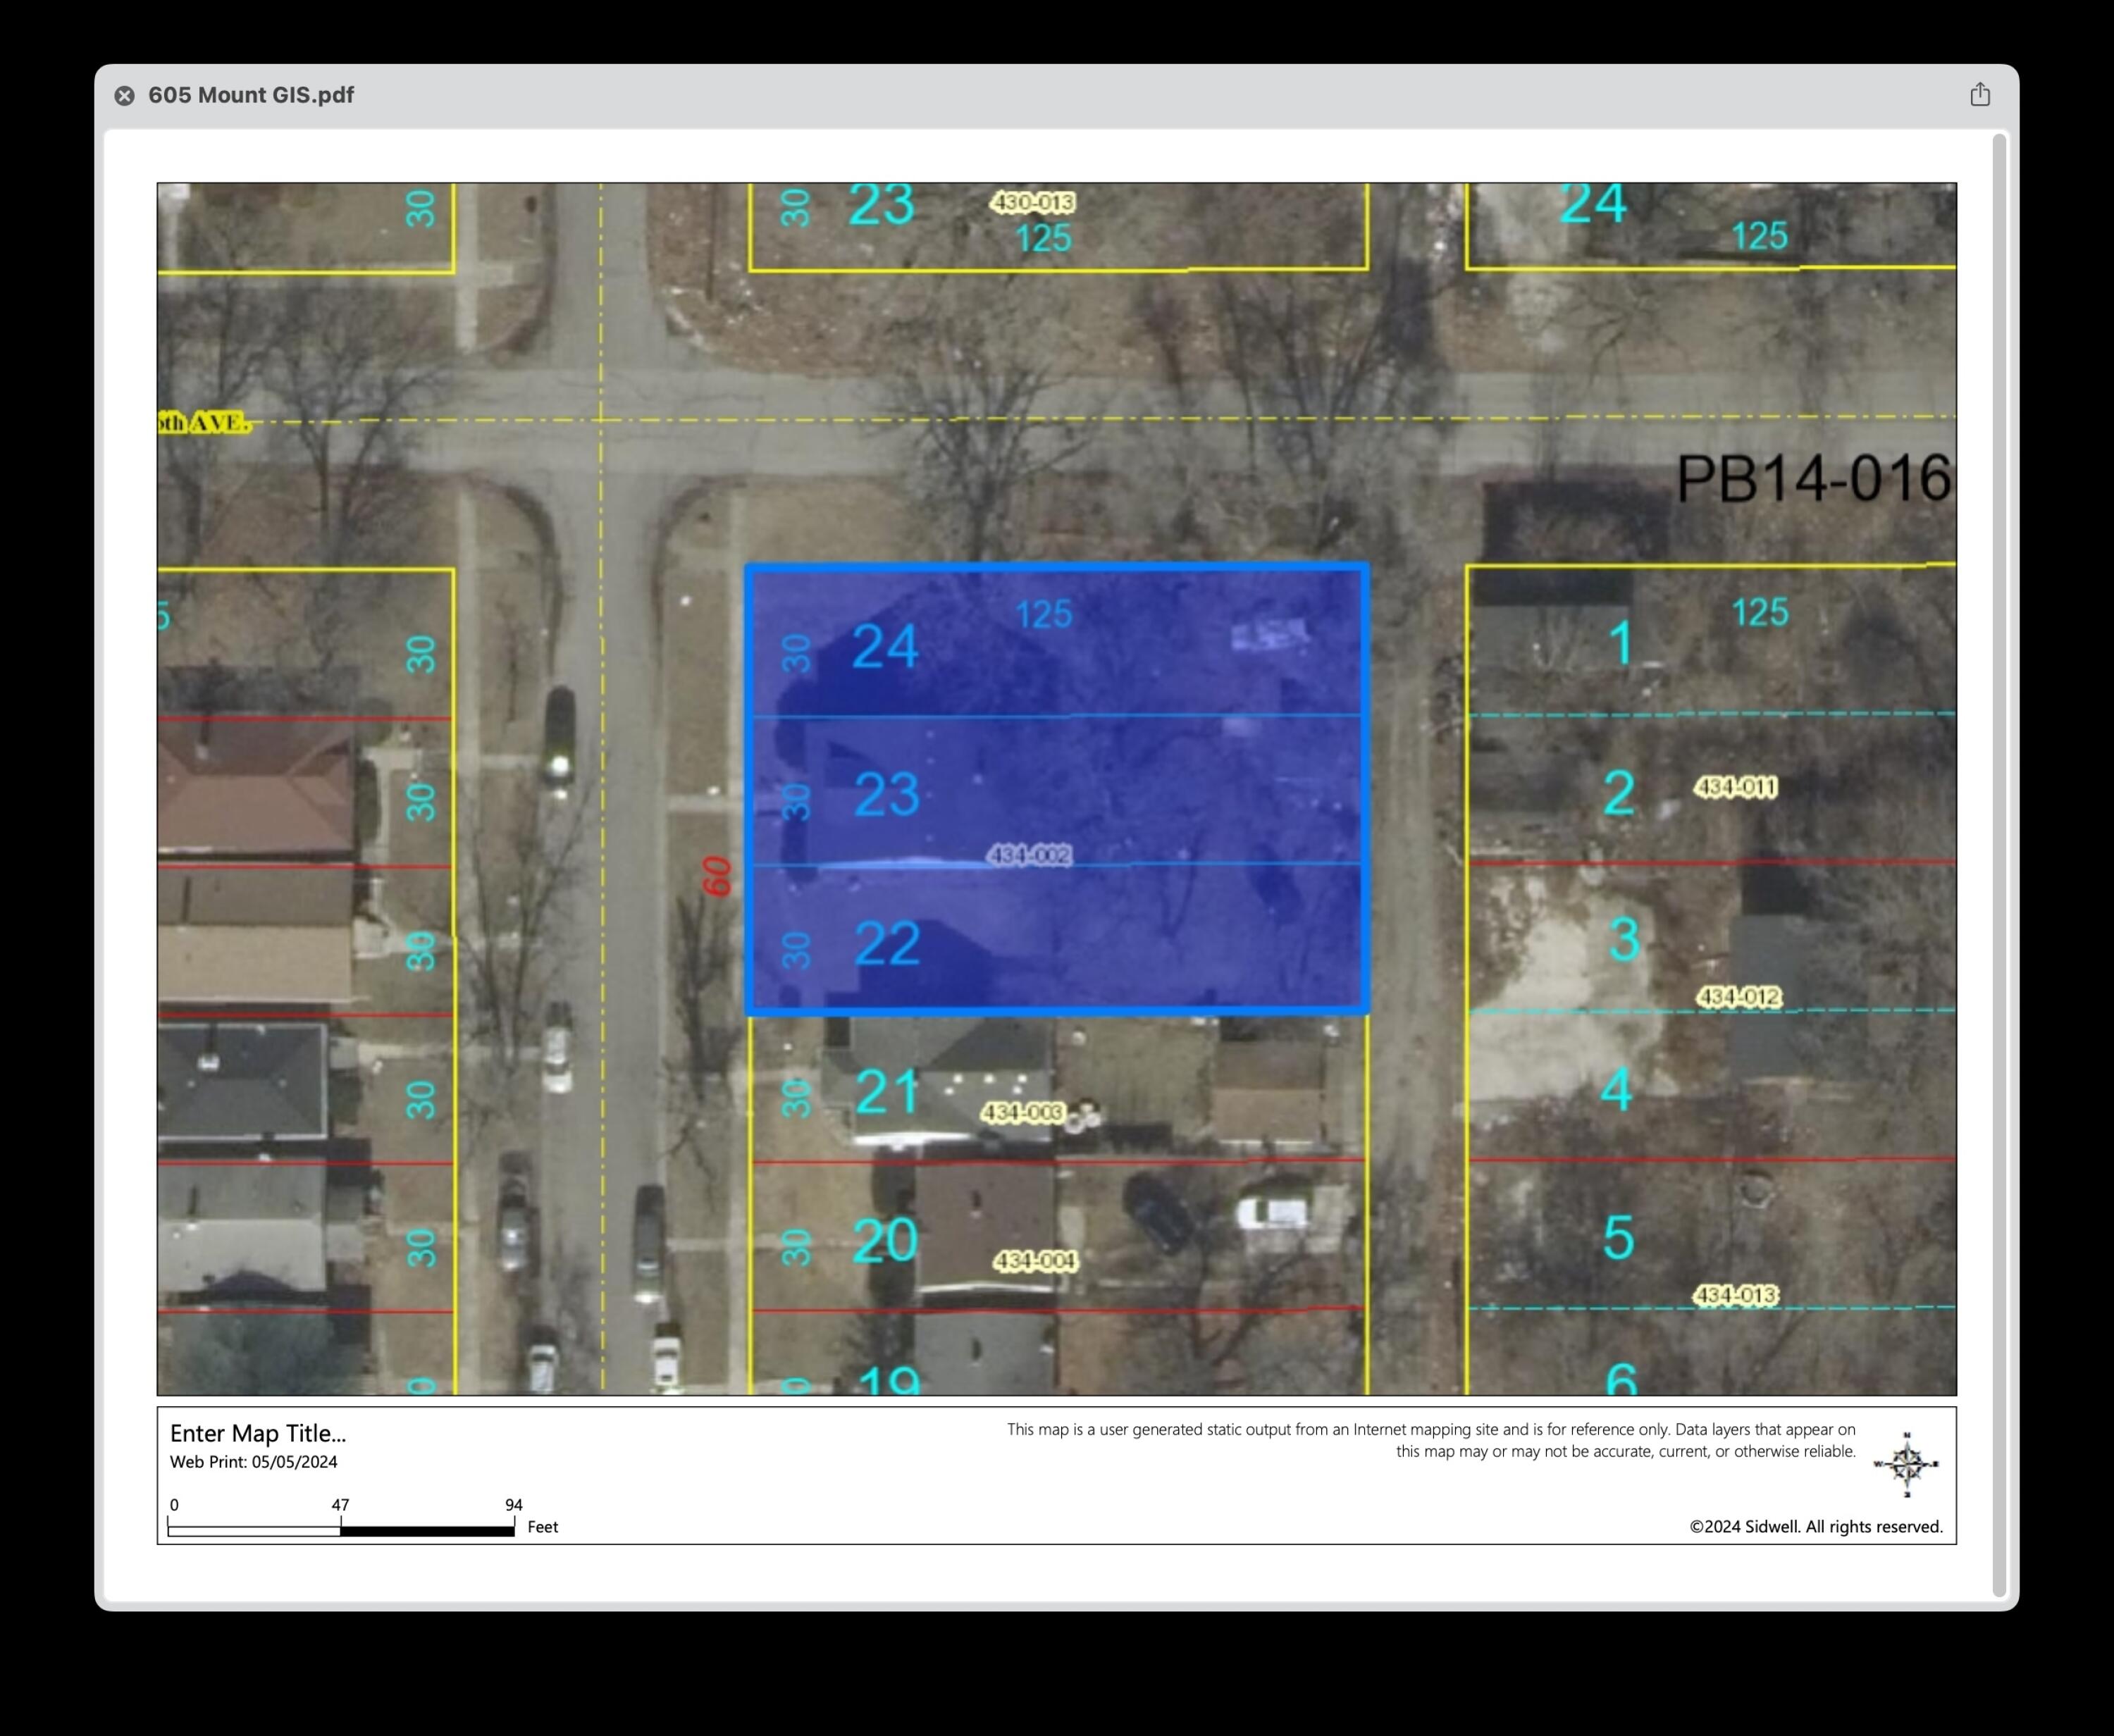
Task: Click the Enter Map Title... text
Action: [x=258, y=1433]
